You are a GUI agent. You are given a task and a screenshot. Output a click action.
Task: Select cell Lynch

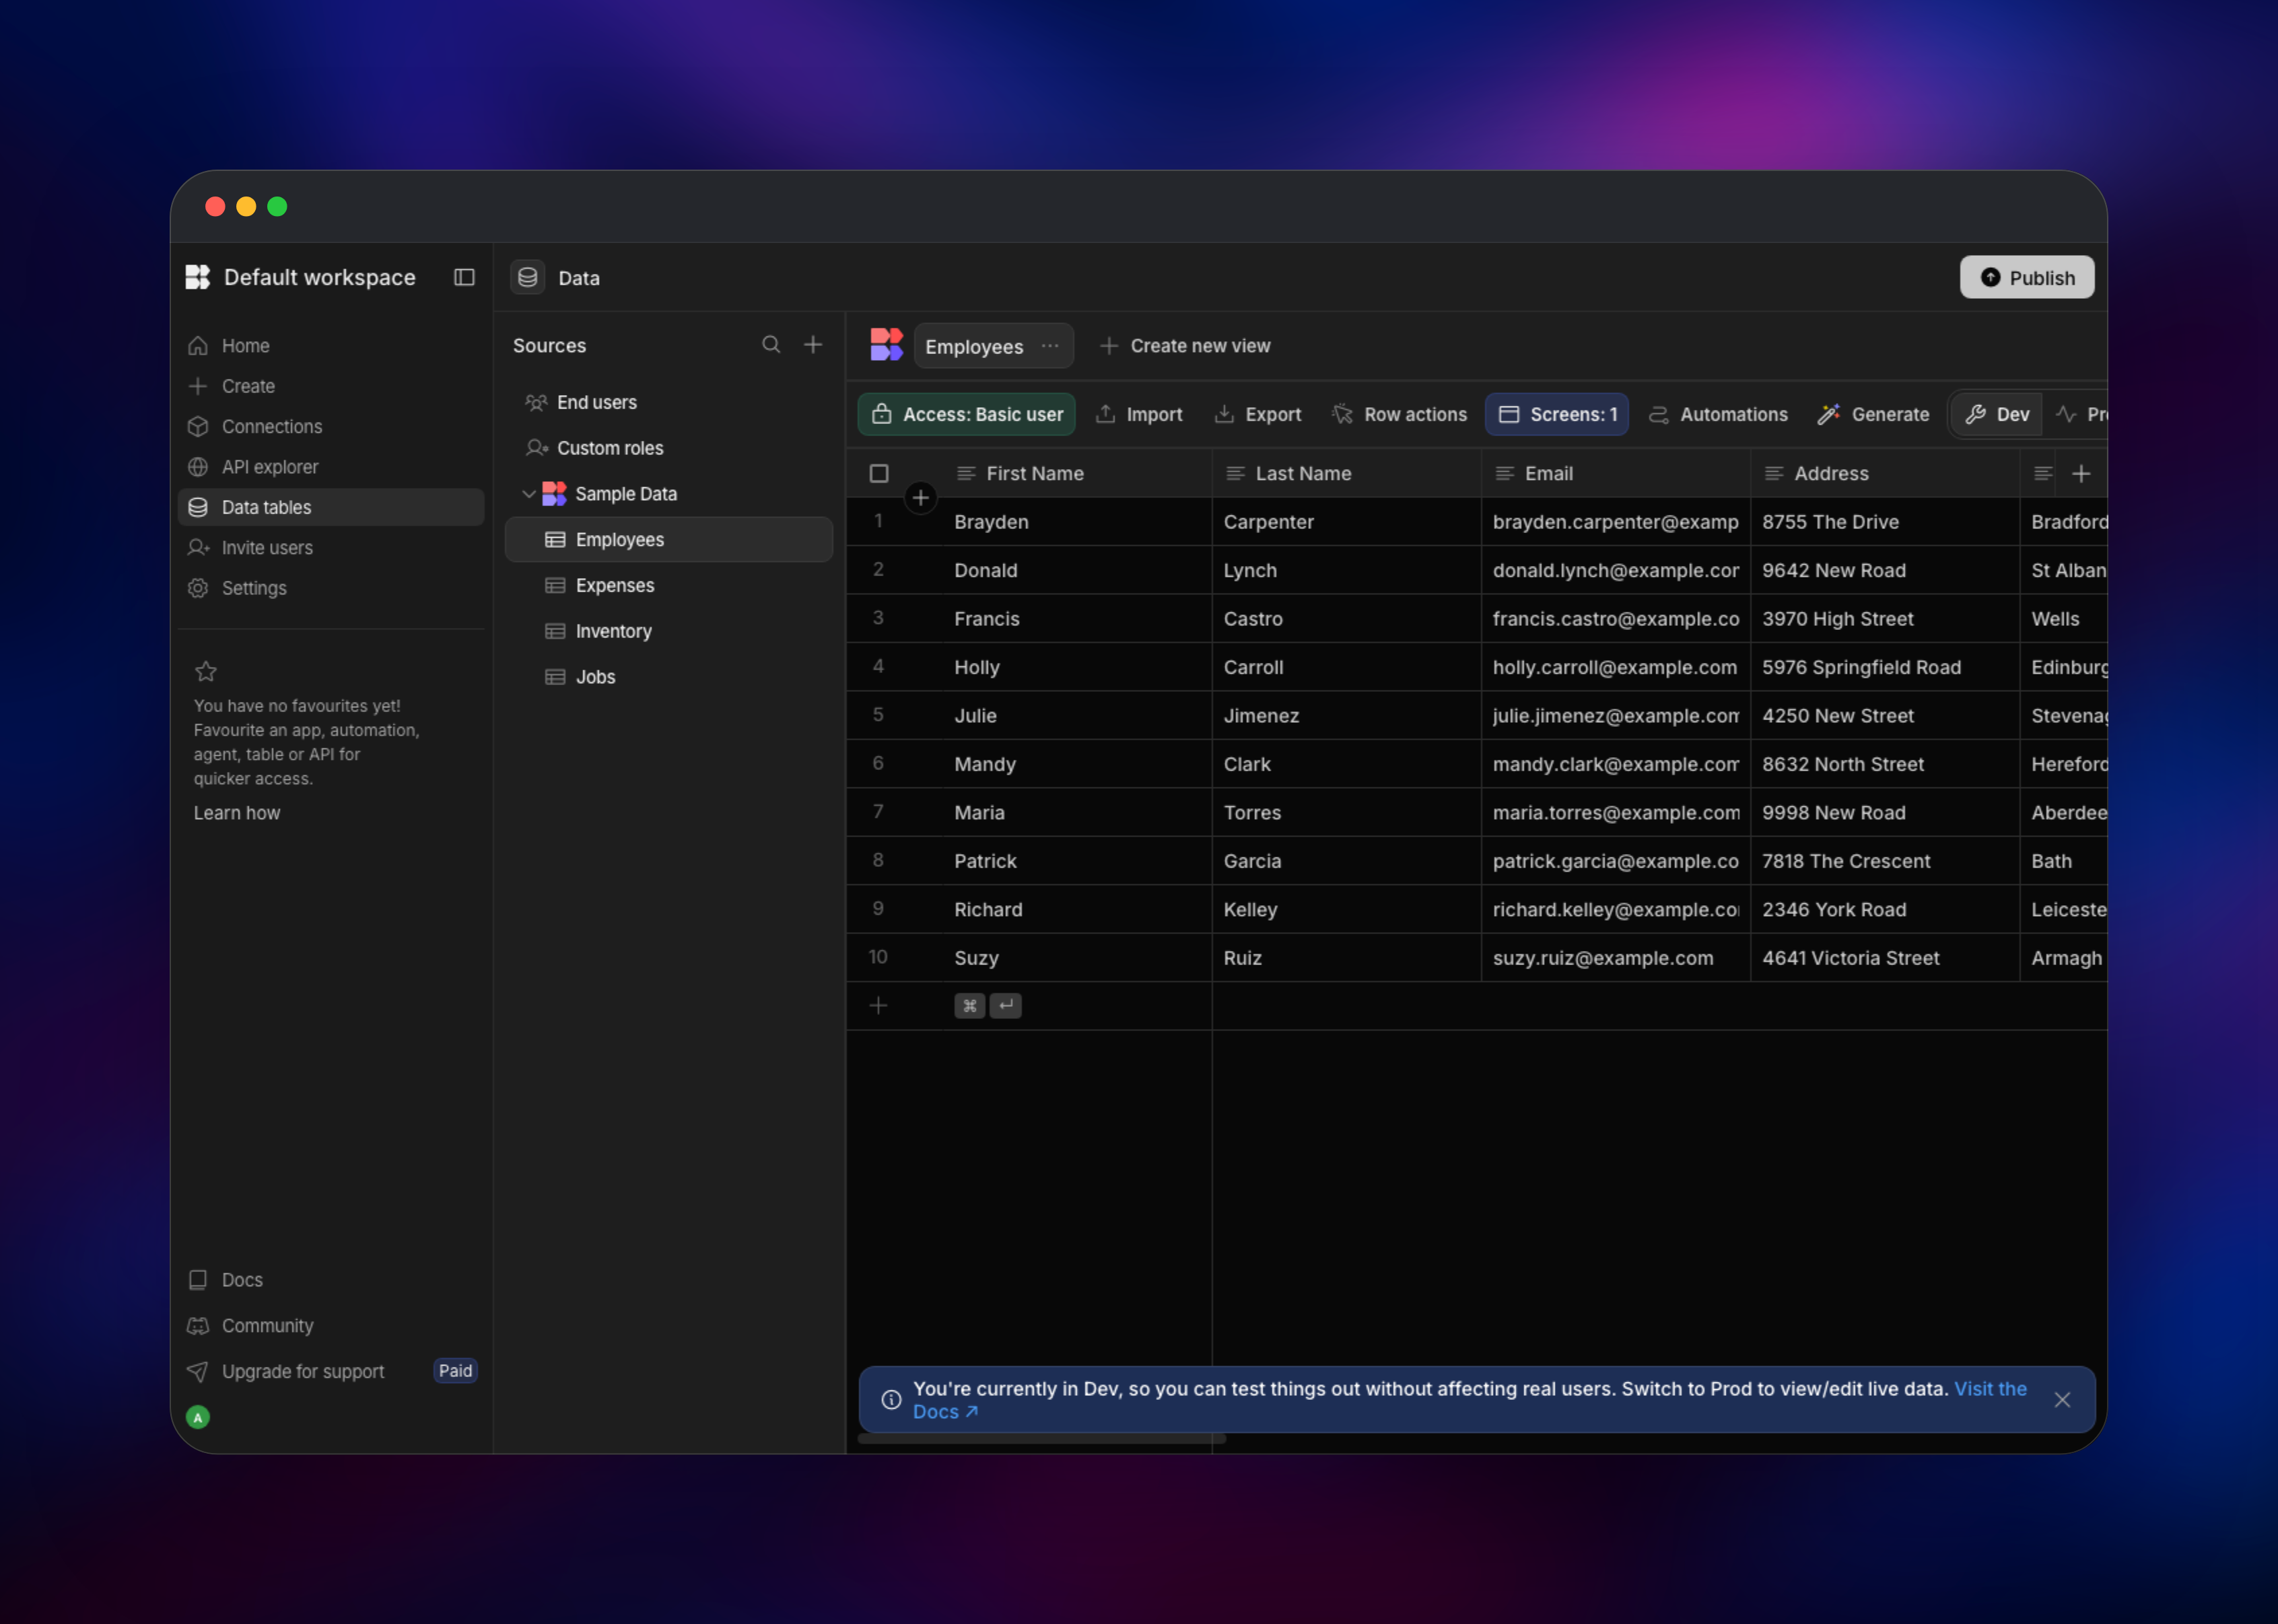pos(1347,571)
